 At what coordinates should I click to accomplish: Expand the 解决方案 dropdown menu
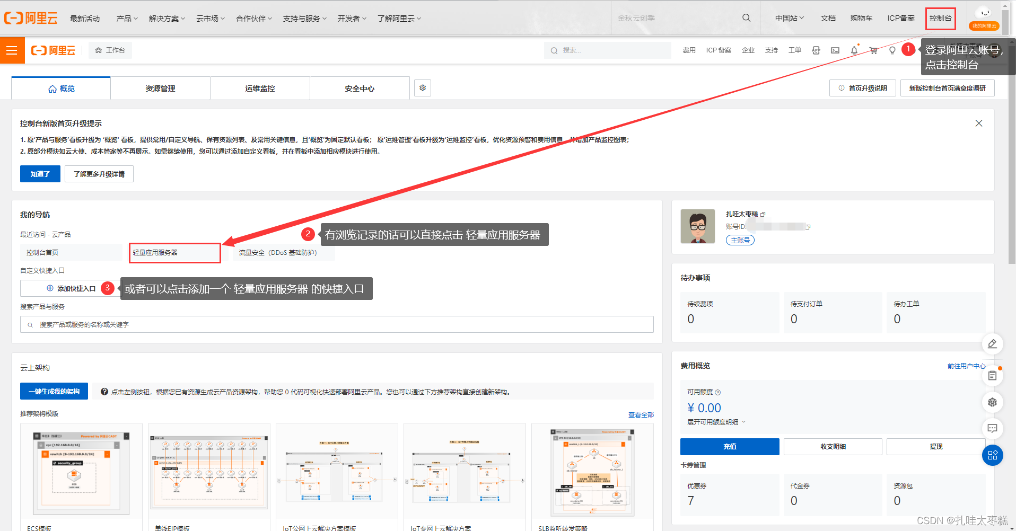coord(167,19)
